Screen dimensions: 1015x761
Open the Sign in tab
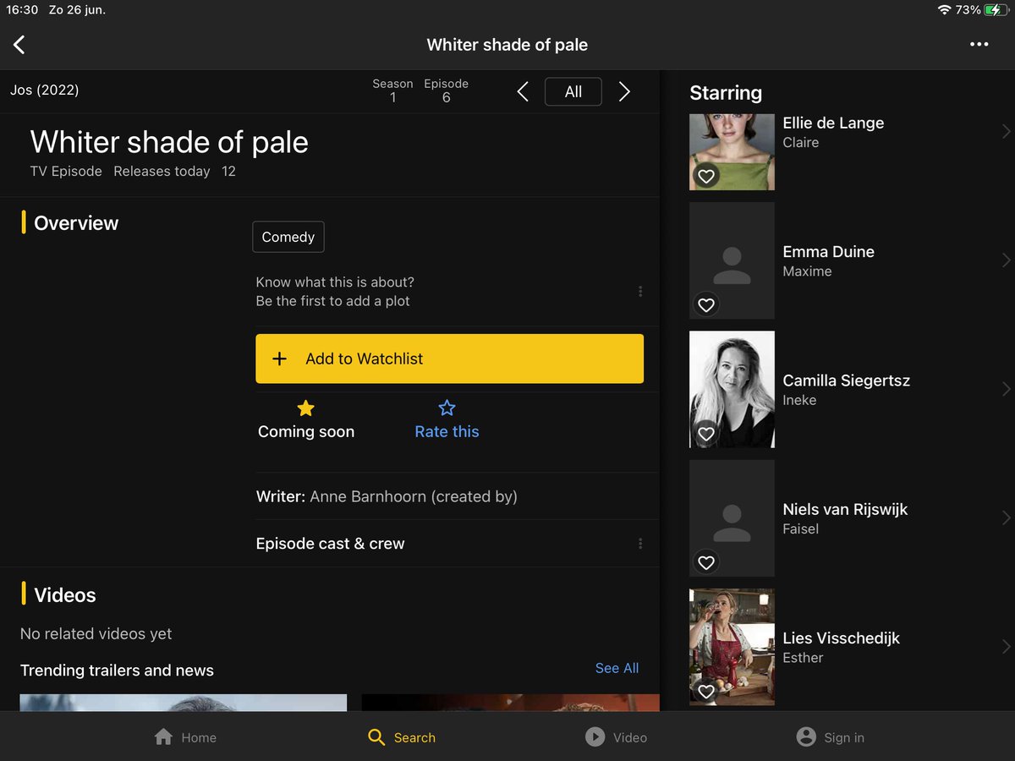point(831,737)
